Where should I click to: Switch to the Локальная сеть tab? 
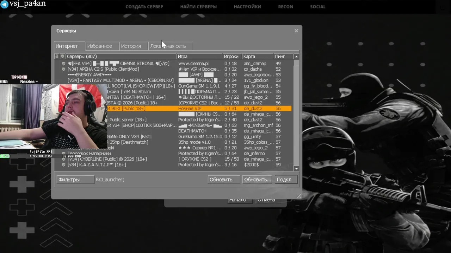coord(171,46)
